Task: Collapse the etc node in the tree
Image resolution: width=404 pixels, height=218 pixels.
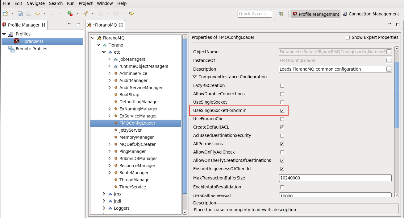Action: tap(104, 52)
